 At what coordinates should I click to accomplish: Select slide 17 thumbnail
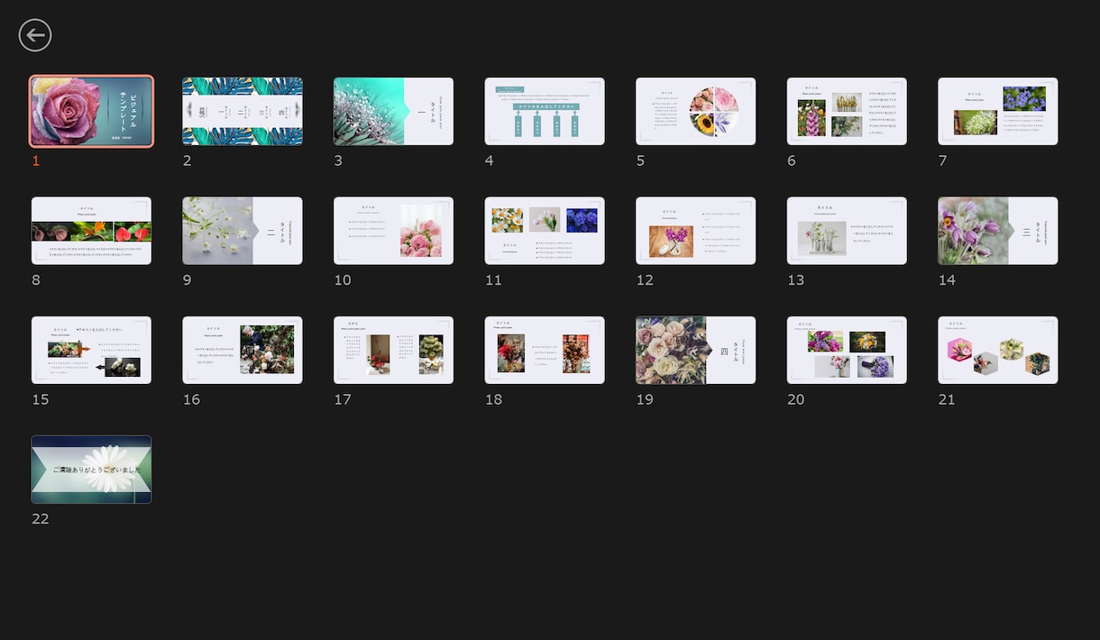tap(393, 350)
